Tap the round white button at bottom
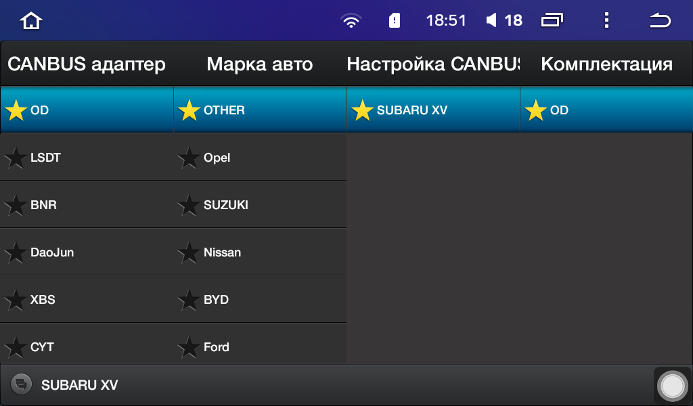 [x=672, y=386]
